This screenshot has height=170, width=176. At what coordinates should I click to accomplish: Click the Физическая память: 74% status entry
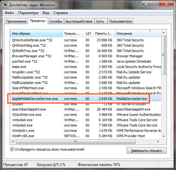[99, 165]
